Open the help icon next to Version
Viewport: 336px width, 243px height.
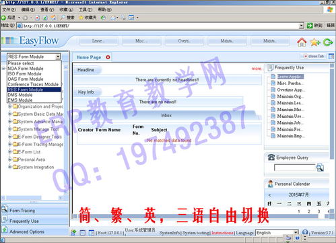[x=305, y=232]
